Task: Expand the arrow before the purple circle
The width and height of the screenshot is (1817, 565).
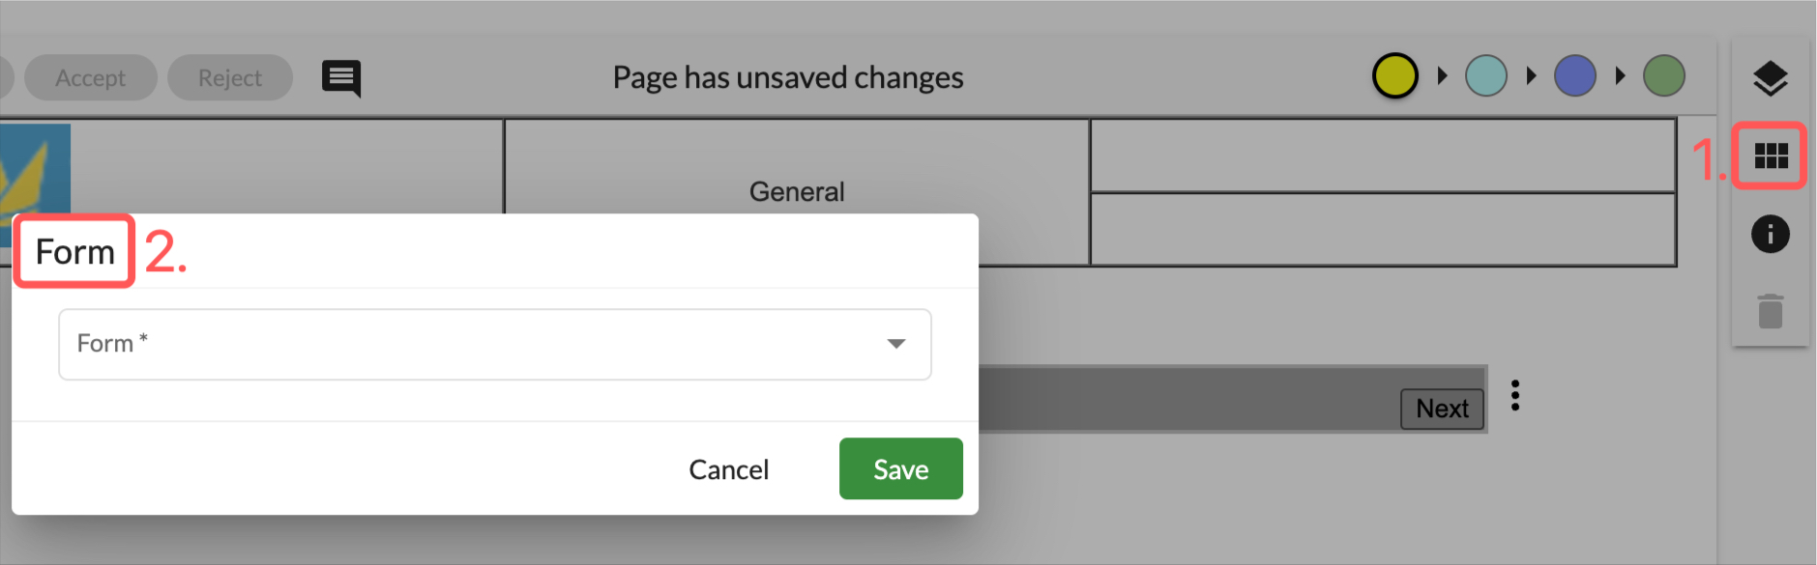Action: coord(1530,74)
